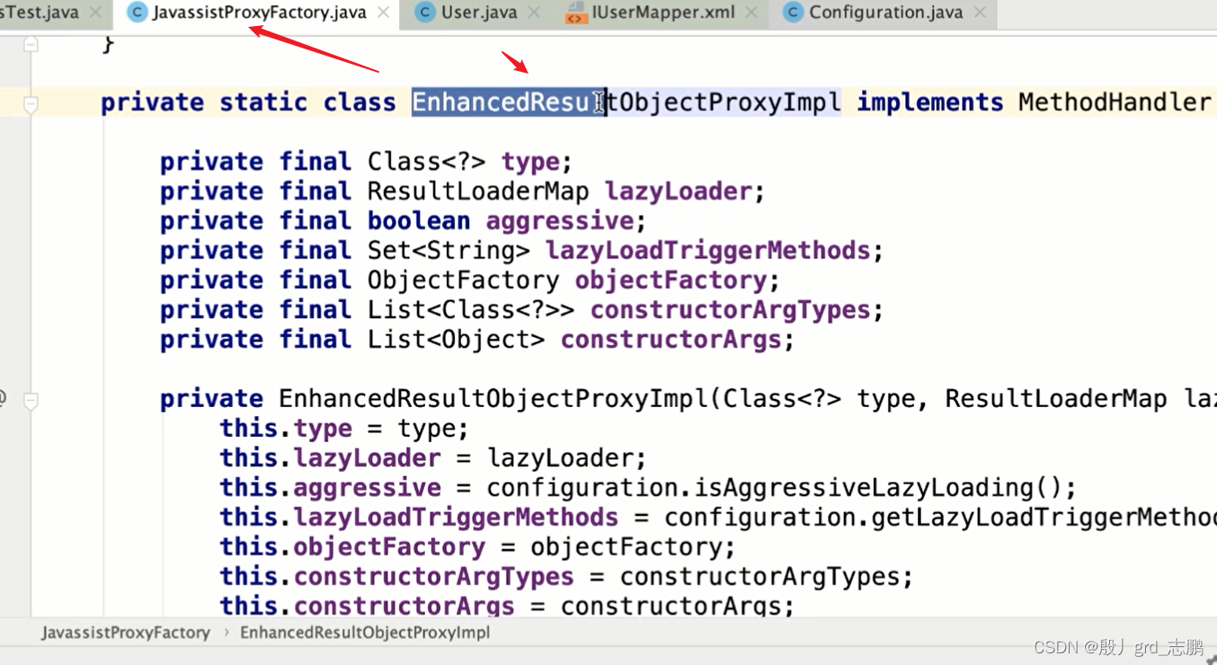Click the static keyword in the class declaration
Screen dimensions: 1217x665
263,102
